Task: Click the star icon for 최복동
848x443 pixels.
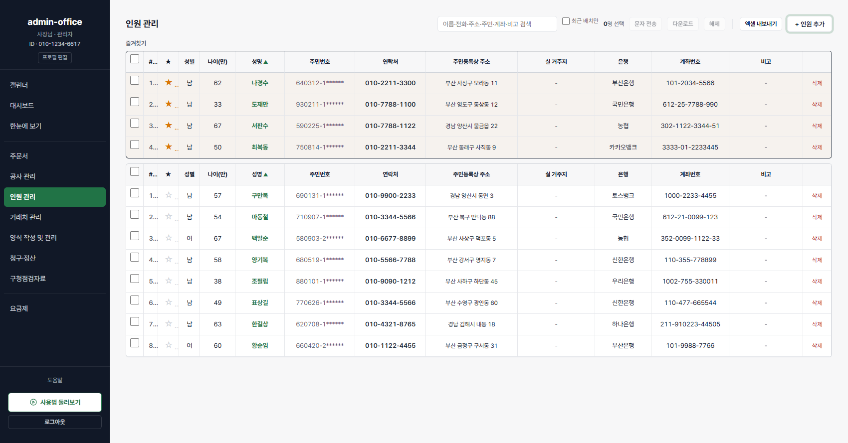Action: click(x=169, y=147)
